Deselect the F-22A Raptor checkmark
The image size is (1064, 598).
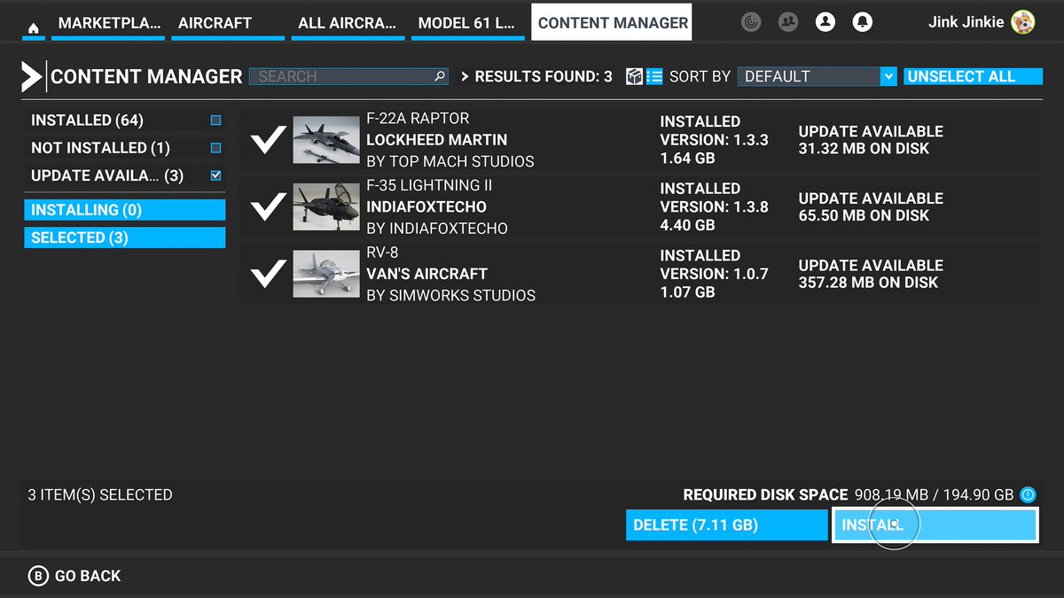click(268, 140)
